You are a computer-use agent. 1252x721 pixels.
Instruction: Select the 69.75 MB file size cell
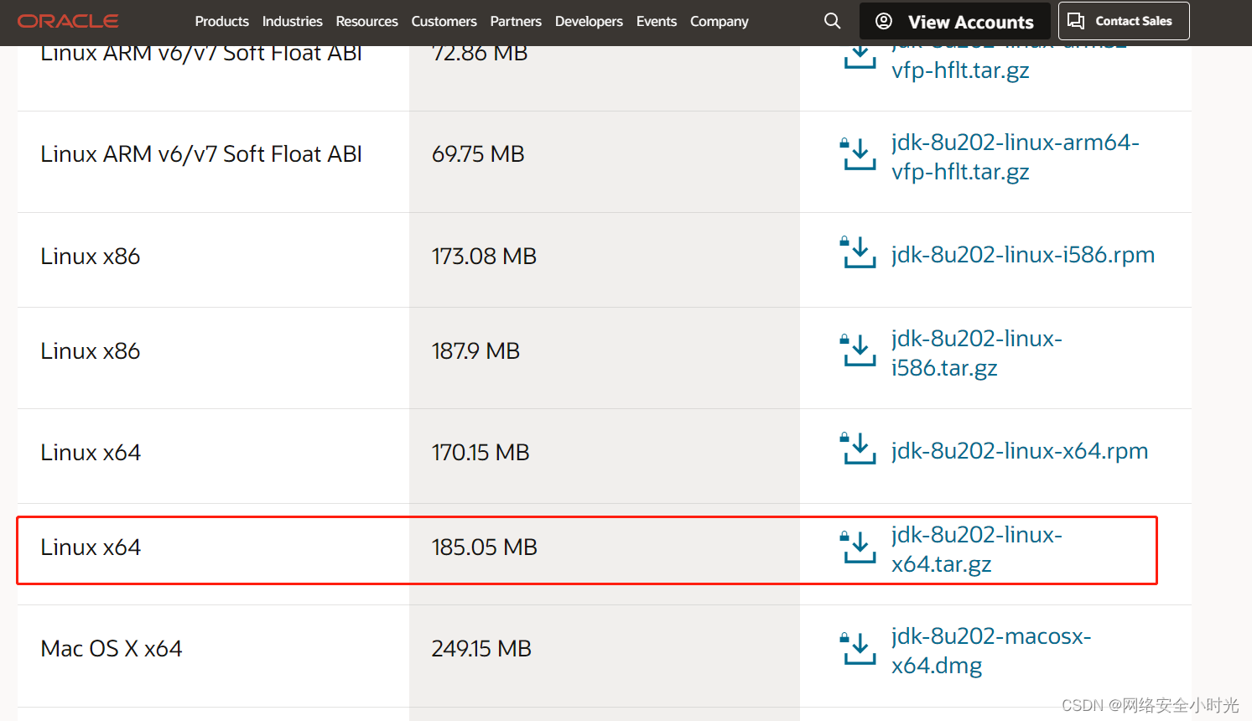click(605, 162)
